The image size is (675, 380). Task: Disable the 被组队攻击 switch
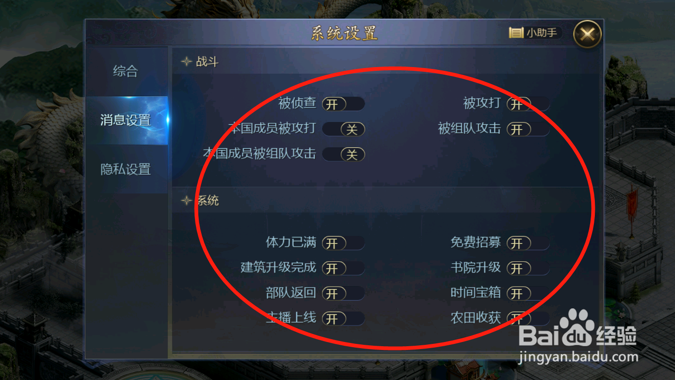[x=528, y=129]
